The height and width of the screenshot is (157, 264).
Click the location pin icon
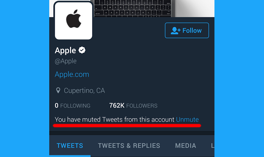coord(58,90)
